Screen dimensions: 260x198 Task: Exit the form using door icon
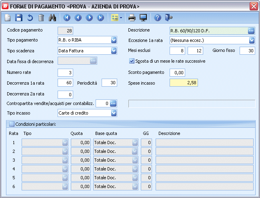coord(169,18)
